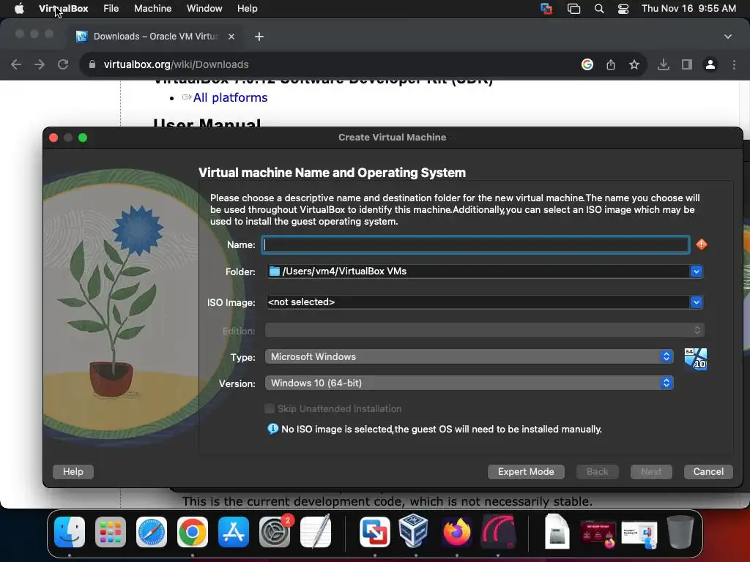Open Chrome three-dot menu

click(734, 64)
